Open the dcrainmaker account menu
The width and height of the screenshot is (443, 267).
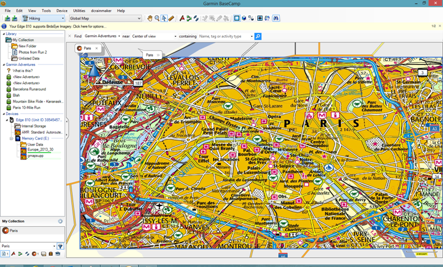(x=101, y=10)
